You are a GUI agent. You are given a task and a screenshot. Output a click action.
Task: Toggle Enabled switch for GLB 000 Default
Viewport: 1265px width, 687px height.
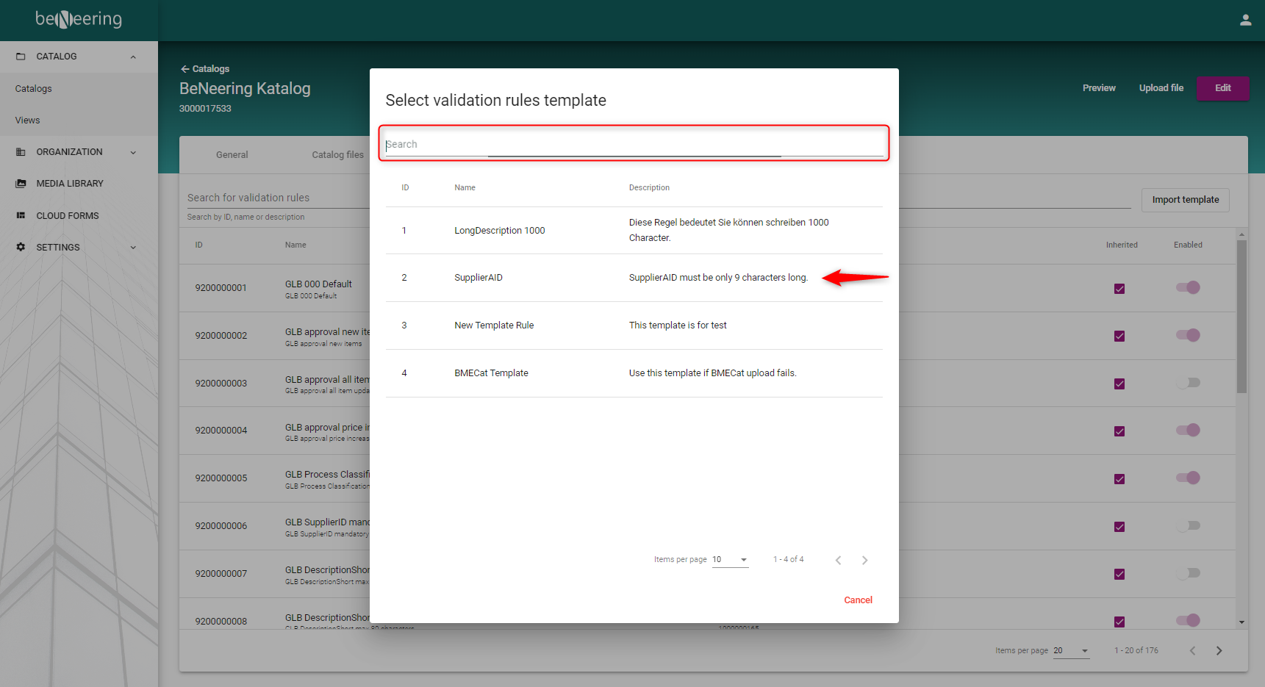pos(1188,287)
